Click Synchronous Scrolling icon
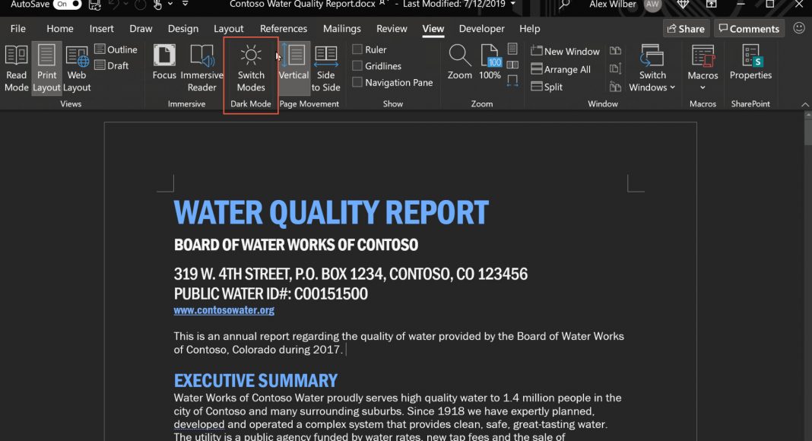812x441 pixels. point(615,68)
